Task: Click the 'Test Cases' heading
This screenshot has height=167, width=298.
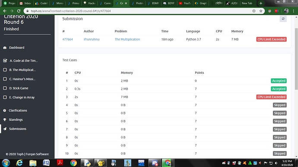Action: click(x=70, y=60)
